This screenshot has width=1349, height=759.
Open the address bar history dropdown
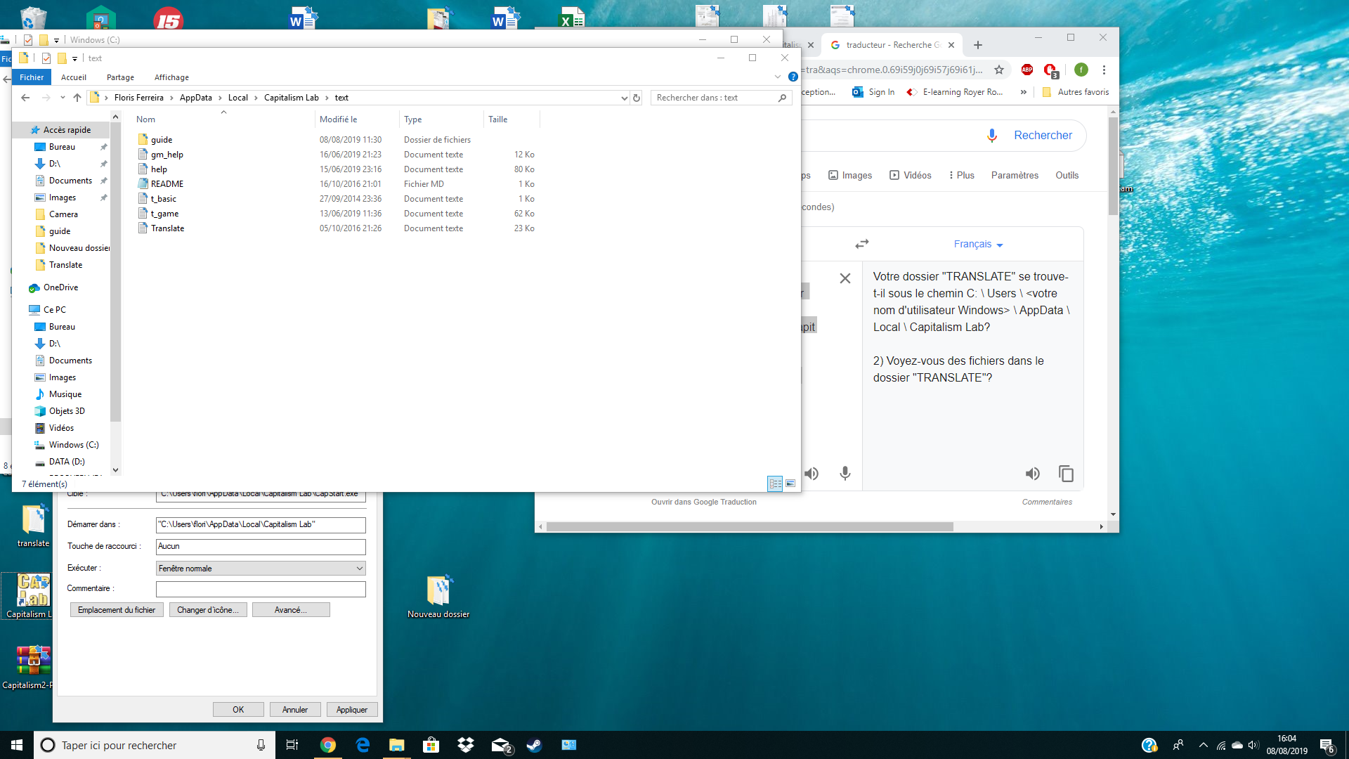pos(624,98)
